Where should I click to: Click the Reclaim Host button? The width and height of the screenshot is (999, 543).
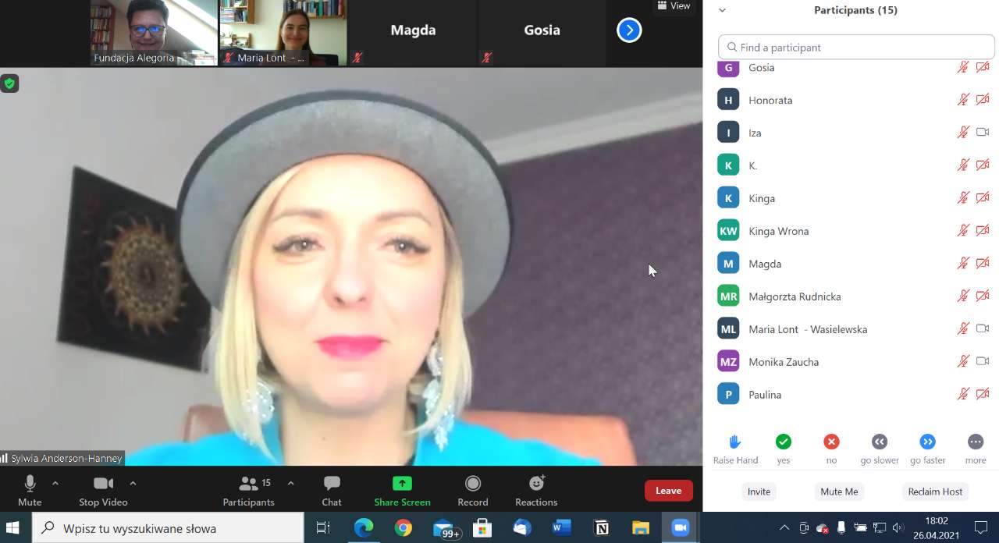tap(935, 492)
